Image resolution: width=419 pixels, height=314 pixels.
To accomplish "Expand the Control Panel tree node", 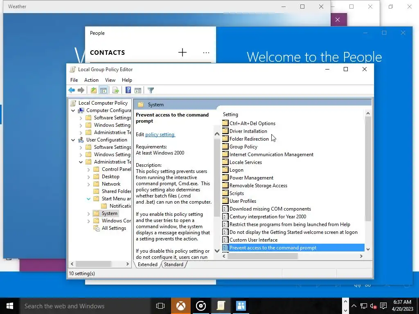I will [x=88, y=169].
